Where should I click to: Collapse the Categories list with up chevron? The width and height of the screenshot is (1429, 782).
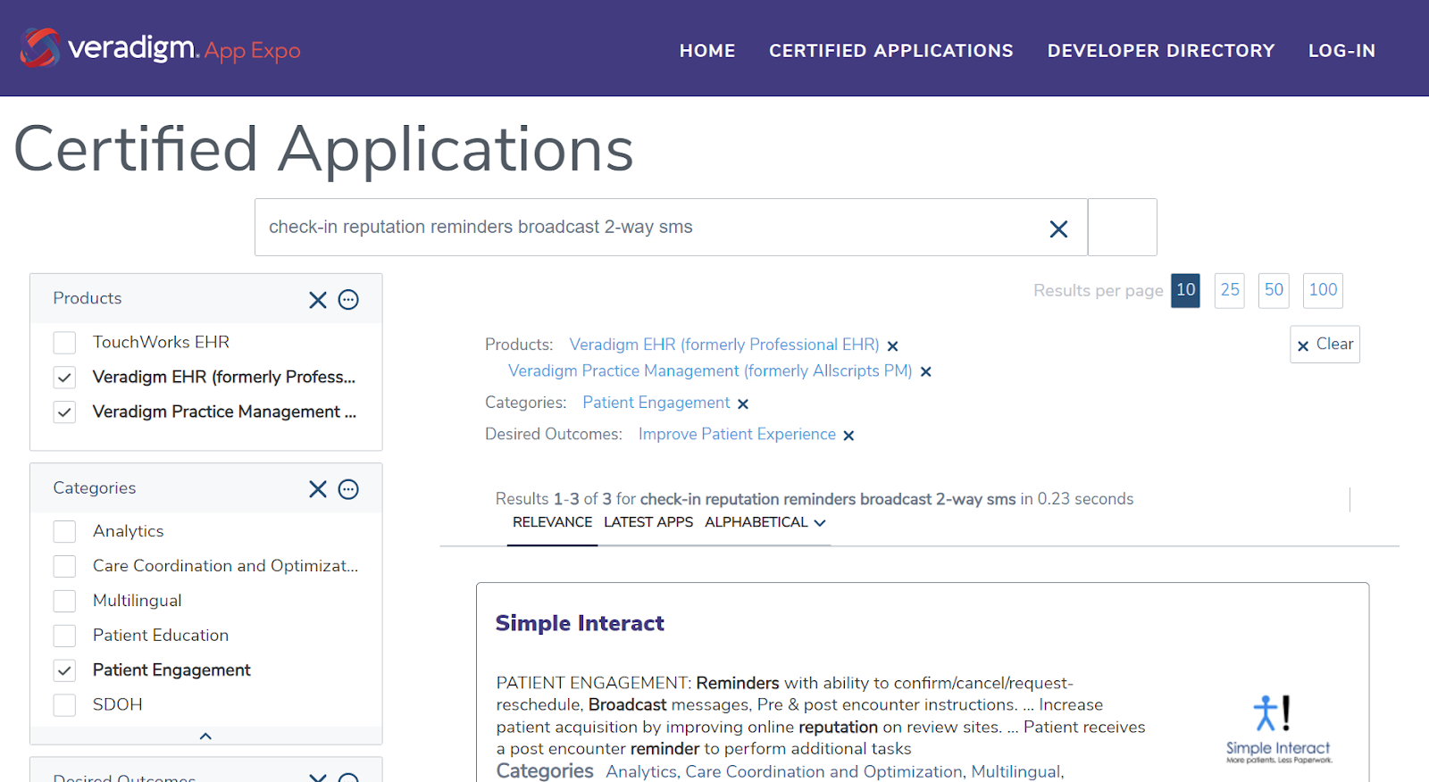205,736
